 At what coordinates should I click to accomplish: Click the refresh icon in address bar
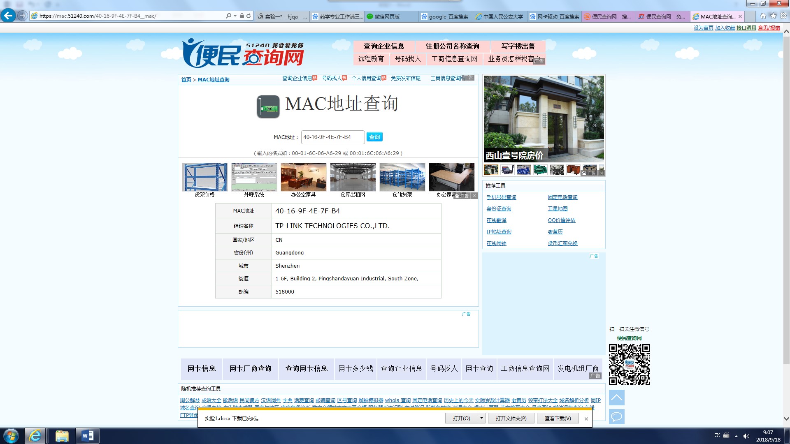249,16
